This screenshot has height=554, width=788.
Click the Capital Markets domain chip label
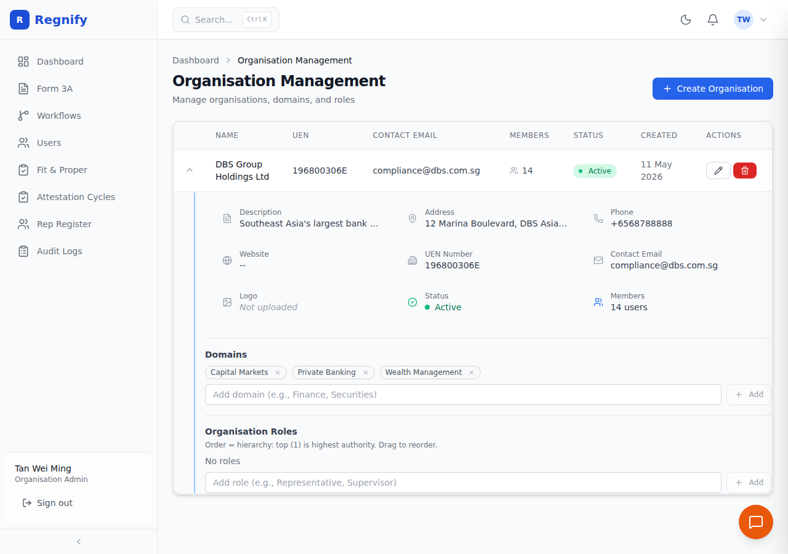point(239,372)
